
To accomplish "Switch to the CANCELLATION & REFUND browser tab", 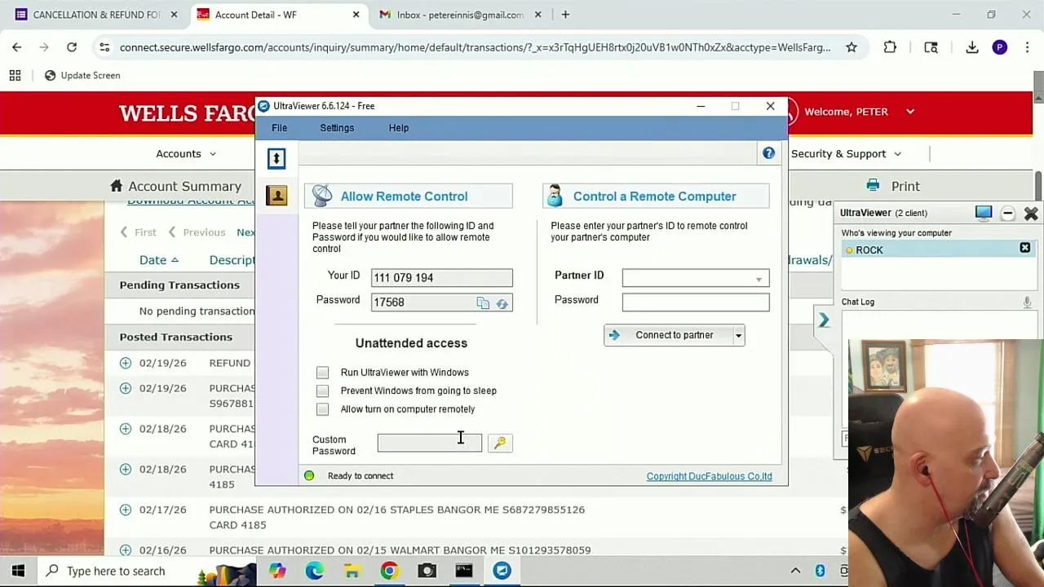I will point(95,15).
